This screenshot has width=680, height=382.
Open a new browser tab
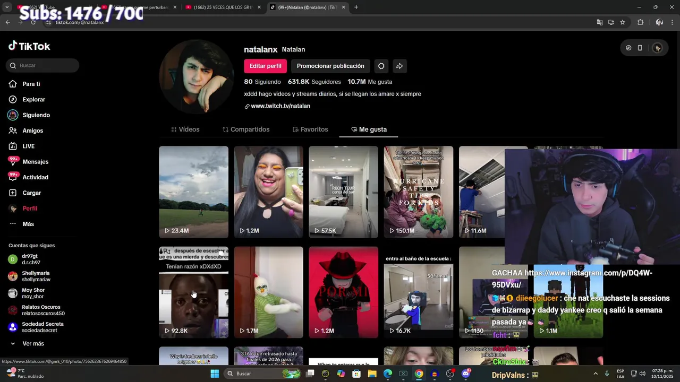(x=356, y=7)
